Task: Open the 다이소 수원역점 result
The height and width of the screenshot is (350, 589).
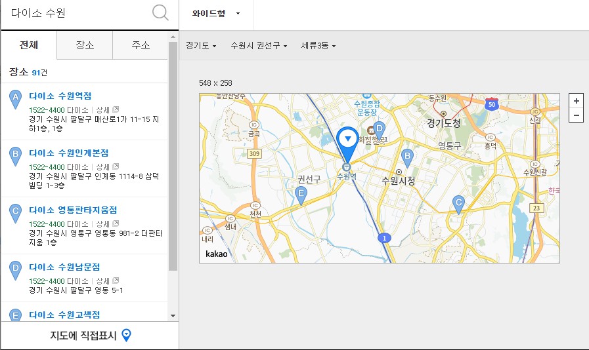Action: [60, 96]
